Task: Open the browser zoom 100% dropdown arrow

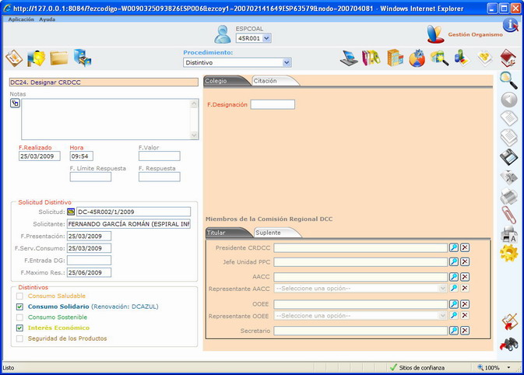Action: point(508,368)
